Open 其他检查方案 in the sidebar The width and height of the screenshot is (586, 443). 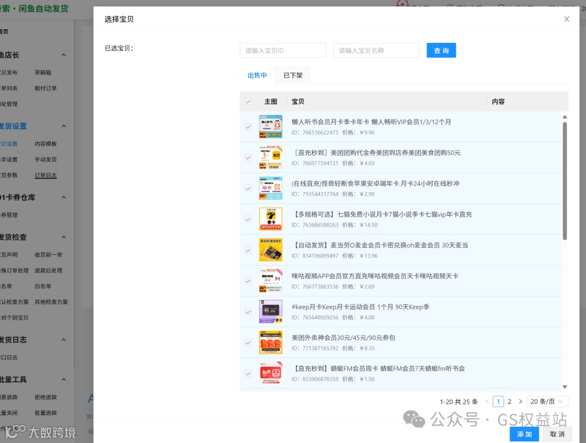point(51,302)
